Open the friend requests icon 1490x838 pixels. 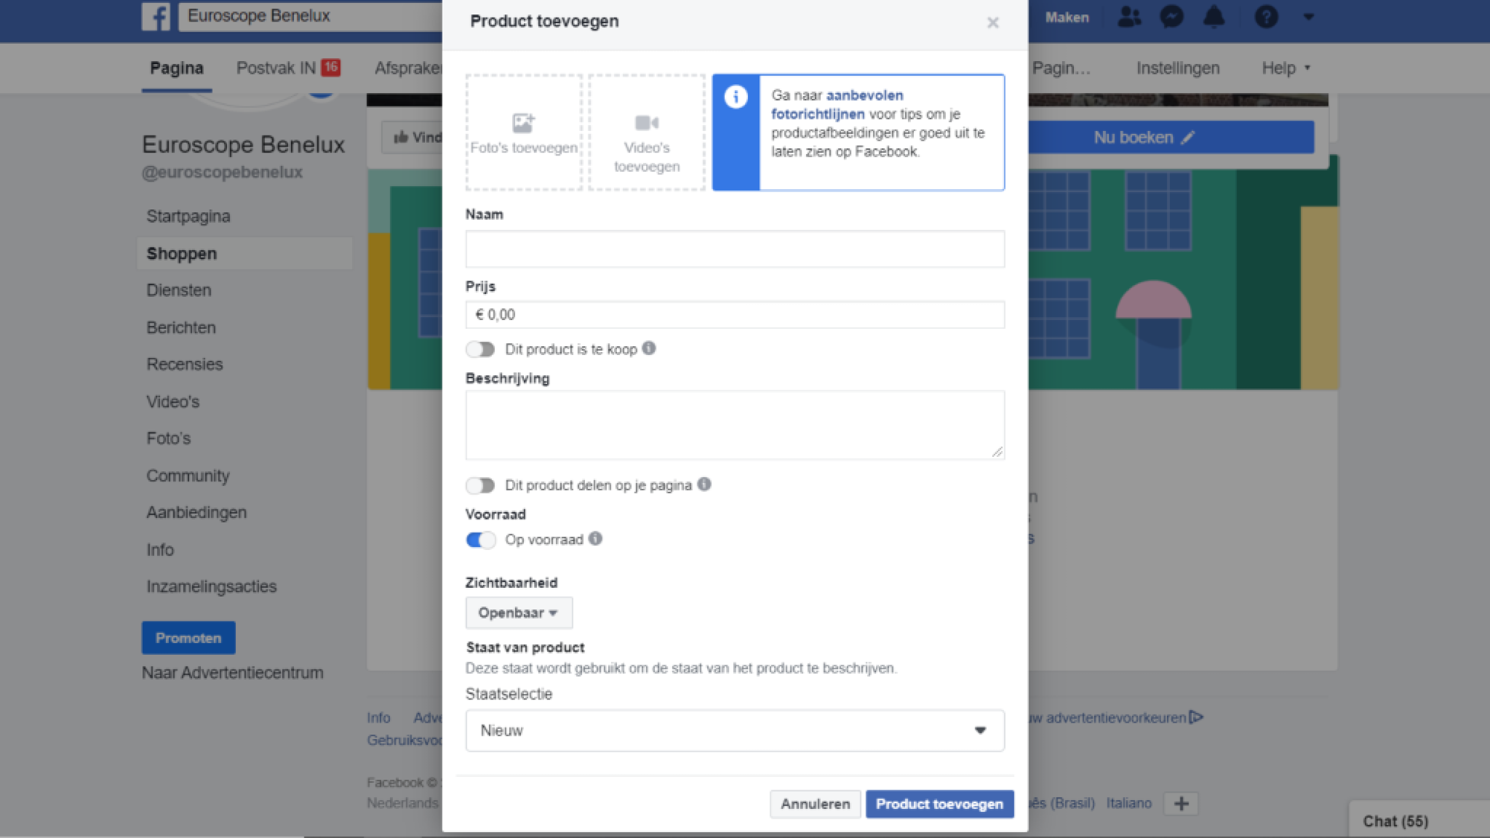(1129, 17)
